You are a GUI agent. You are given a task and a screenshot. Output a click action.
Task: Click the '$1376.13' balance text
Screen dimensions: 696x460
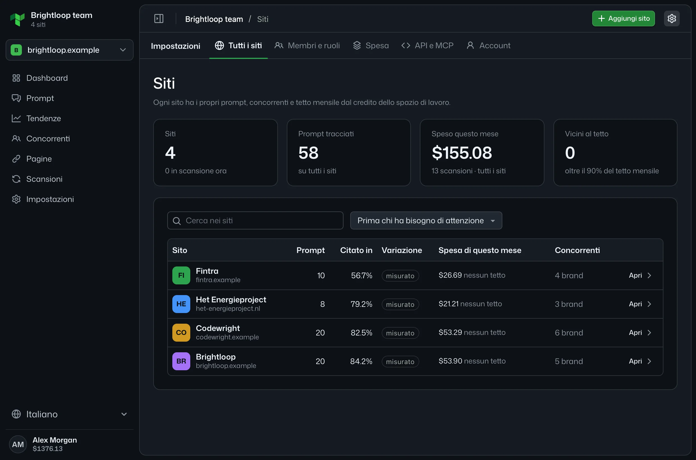pos(47,449)
